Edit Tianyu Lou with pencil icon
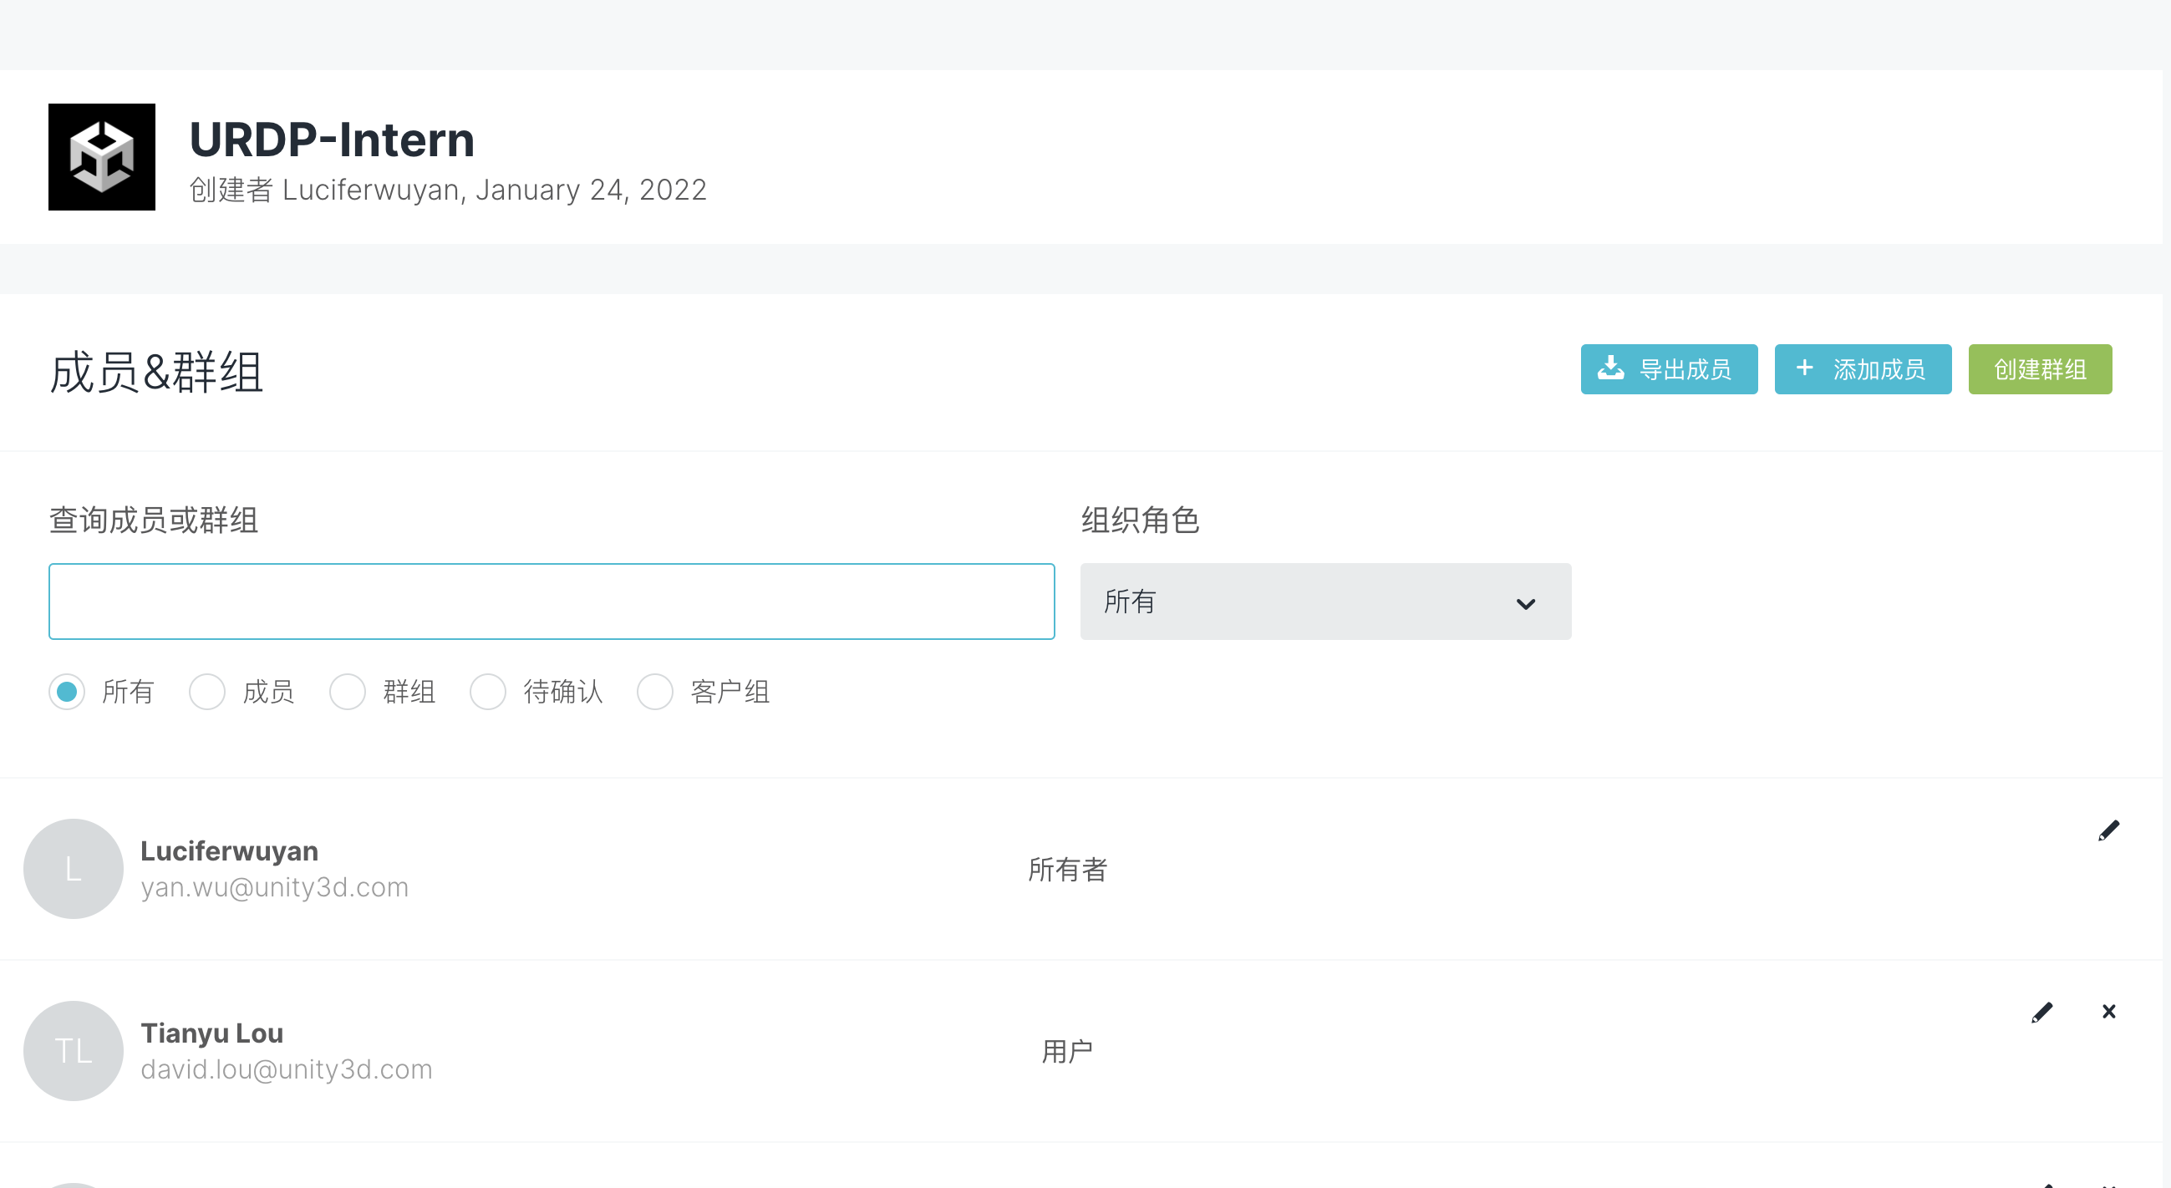This screenshot has width=2171, height=1188. point(2041,1012)
